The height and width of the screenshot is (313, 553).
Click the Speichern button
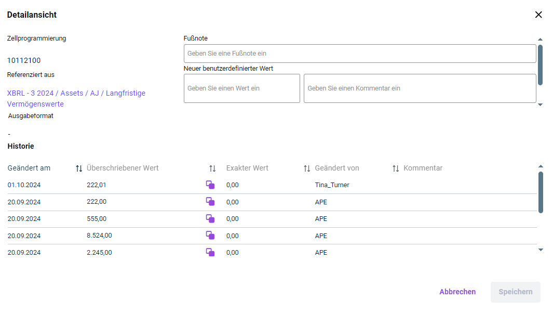515,292
